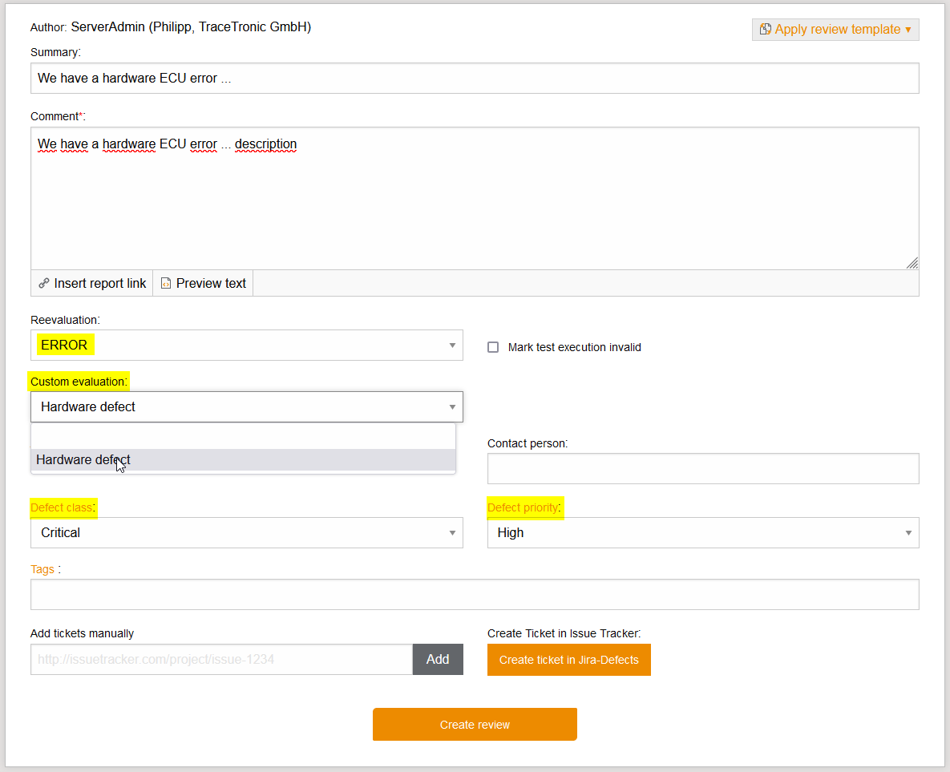Screen dimensions: 950x772
Task: Enable the Mark test execution invalid checkbox
Action: click(493, 347)
